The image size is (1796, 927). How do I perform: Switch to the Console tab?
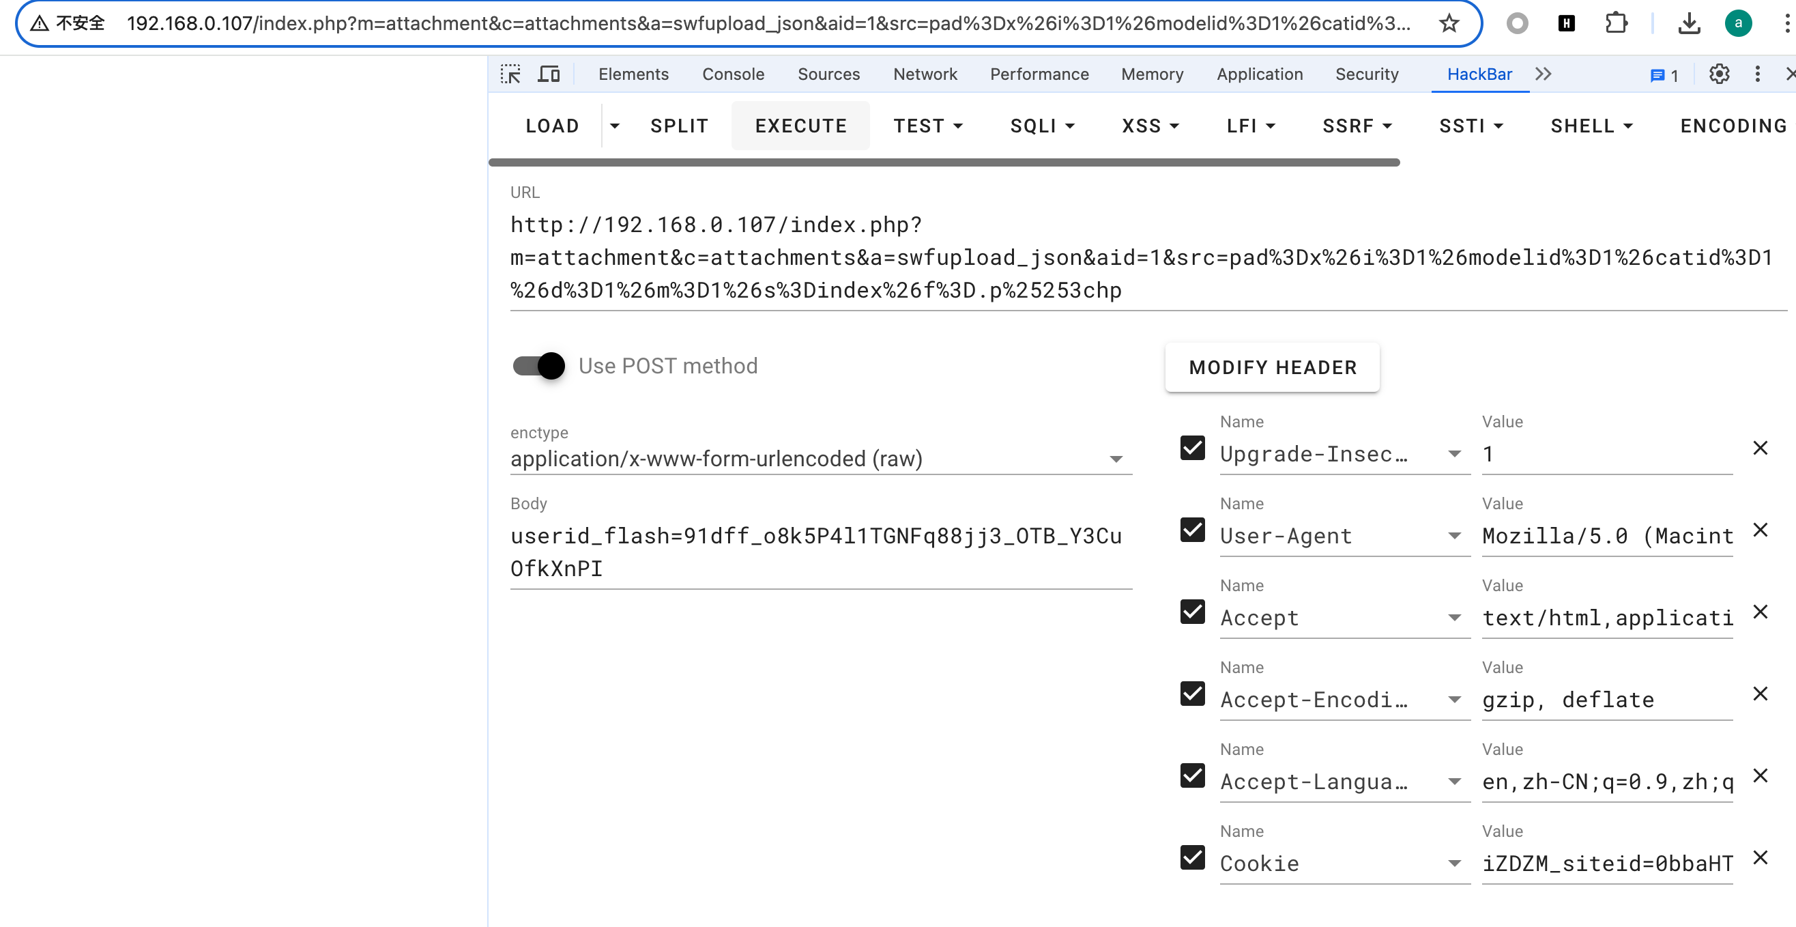click(733, 74)
